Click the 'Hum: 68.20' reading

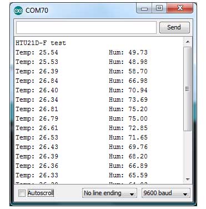tap(128, 156)
